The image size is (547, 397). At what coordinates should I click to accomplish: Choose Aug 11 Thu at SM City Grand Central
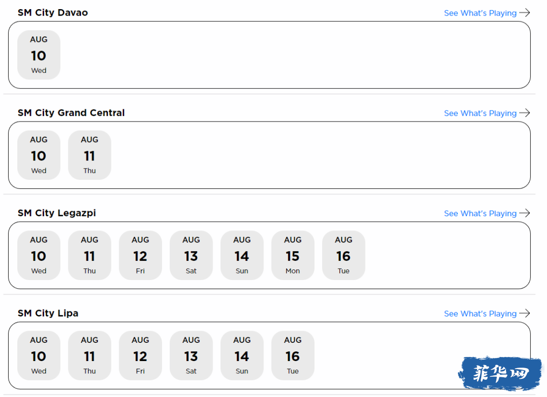click(90, 155)
